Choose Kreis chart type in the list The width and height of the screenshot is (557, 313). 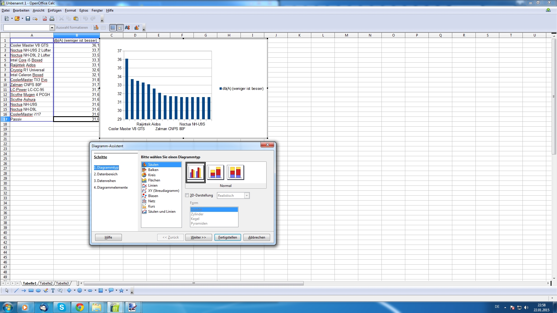(x=161, y=175)
